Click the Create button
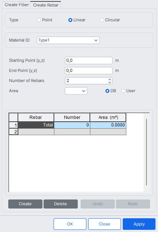Image resolution: width=158 pixels, height=232 pixels. pyautogui.click(x=25, y=204)
